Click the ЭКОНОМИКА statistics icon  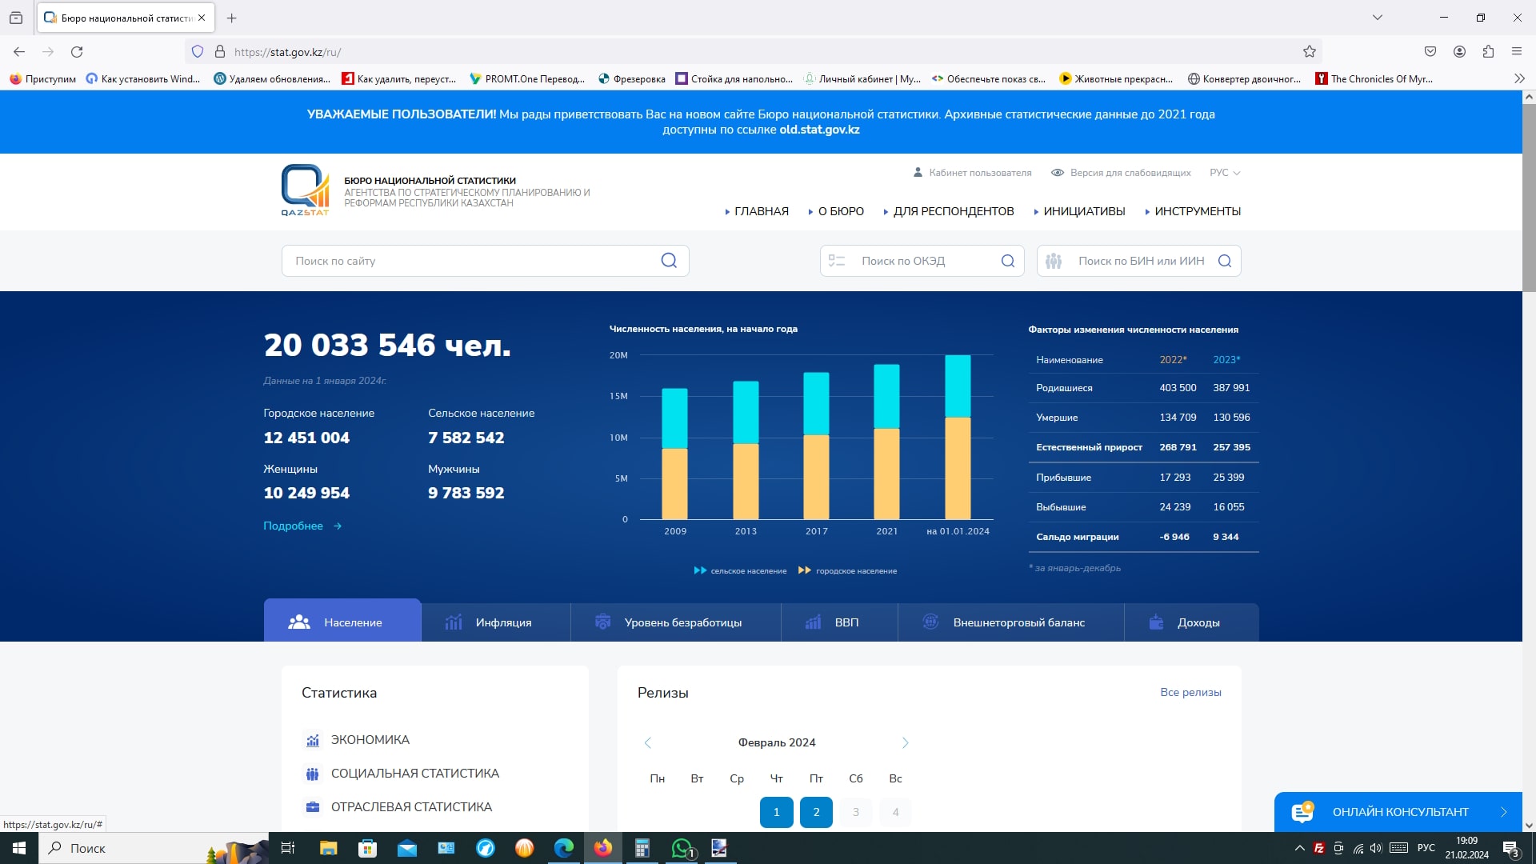pyautogui.click(x=313, y=741)
